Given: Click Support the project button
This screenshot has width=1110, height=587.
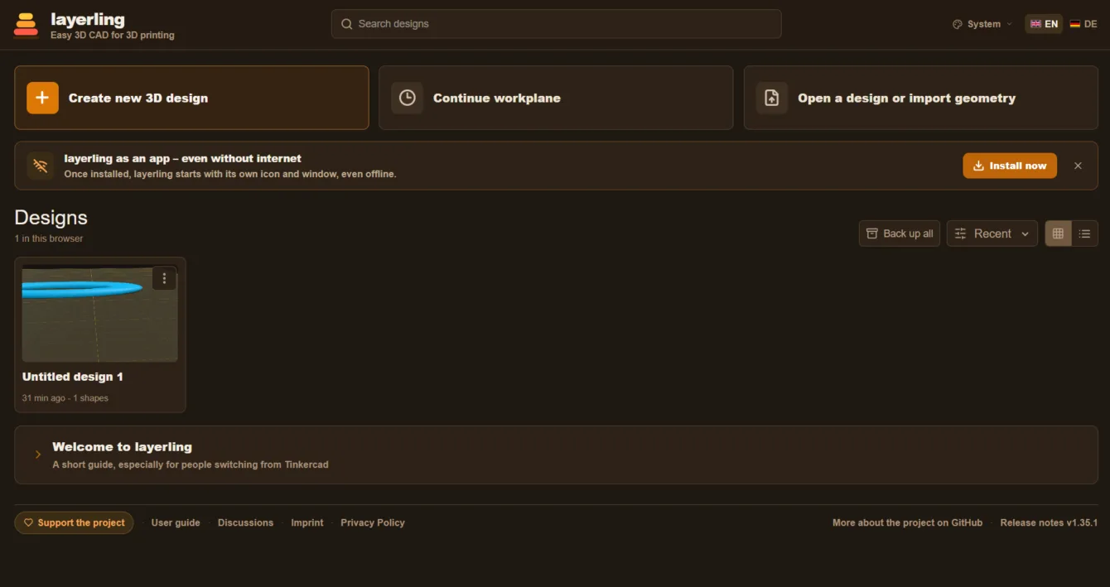Looking at the screenshot, I should pos(74,522).
